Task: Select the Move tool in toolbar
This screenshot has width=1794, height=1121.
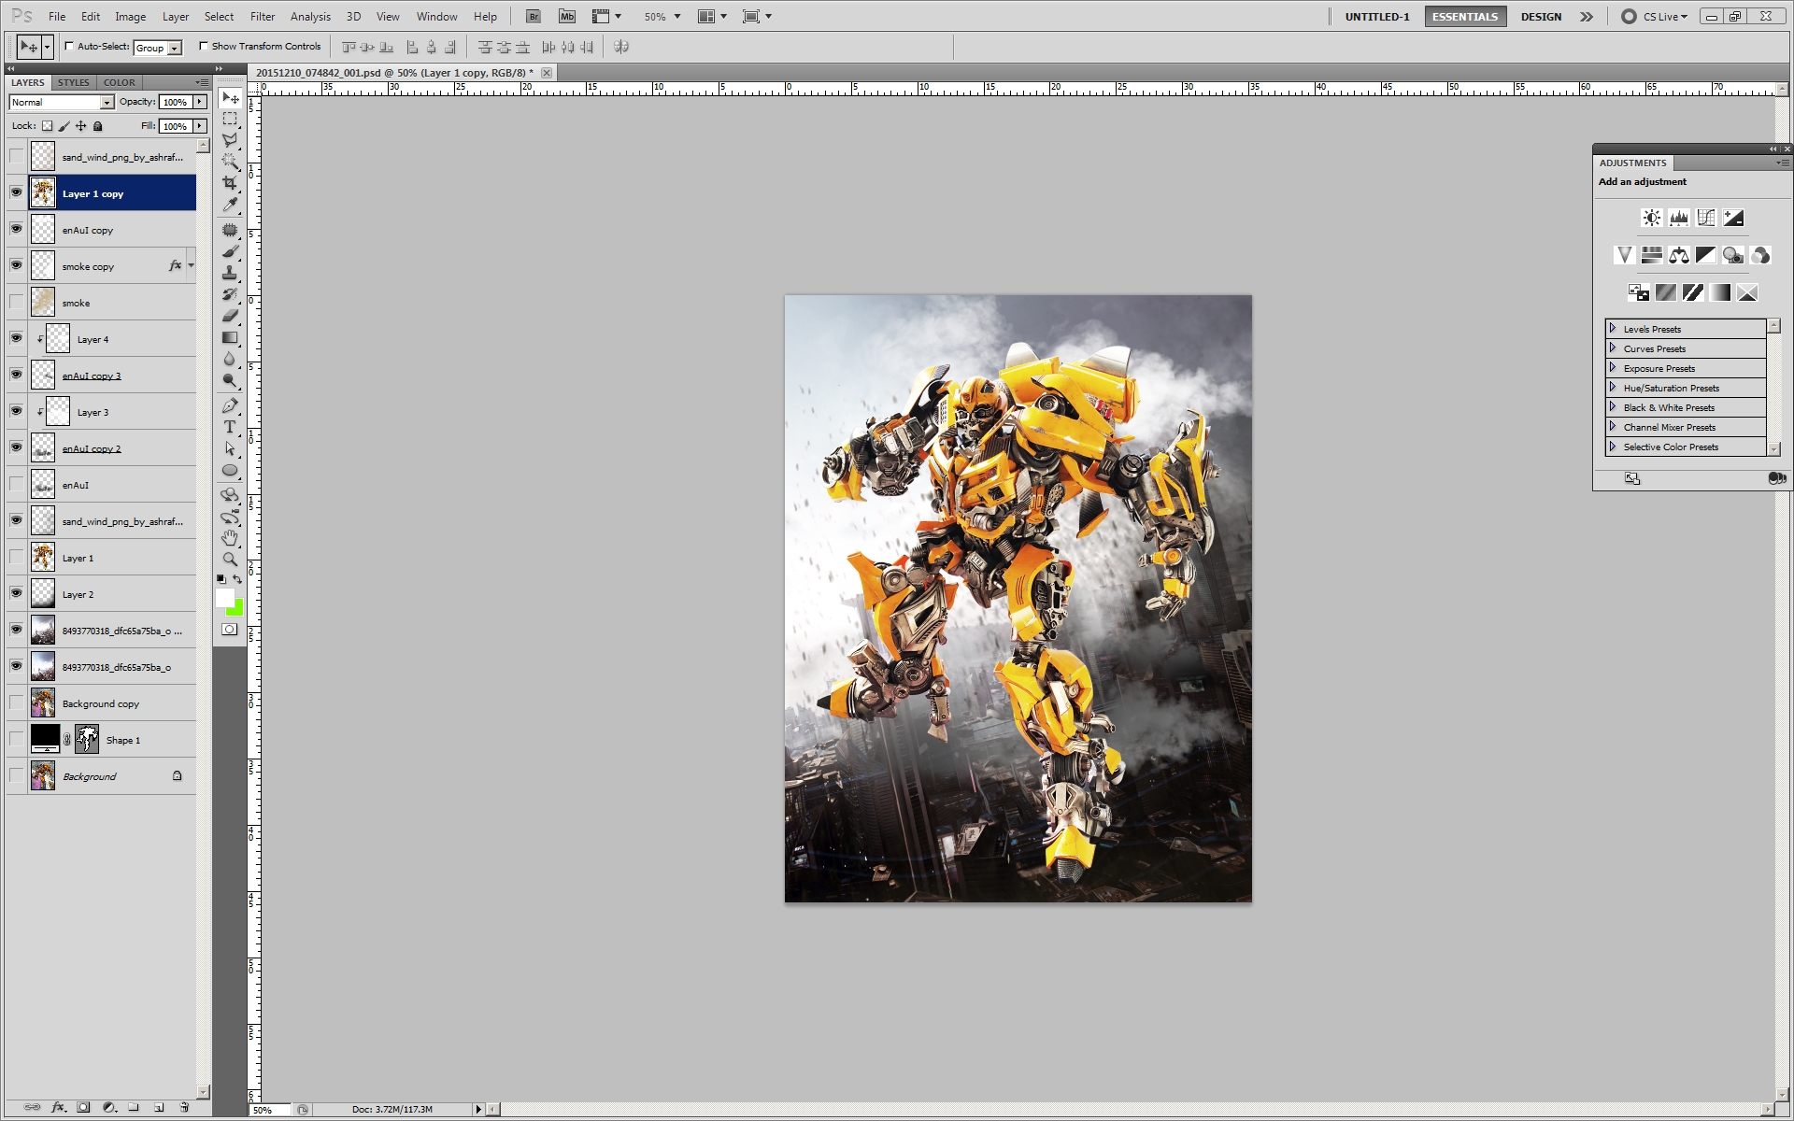Action: coord(230,98)
